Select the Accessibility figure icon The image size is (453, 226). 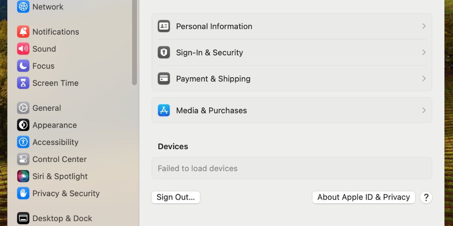[x=23, y=142]
